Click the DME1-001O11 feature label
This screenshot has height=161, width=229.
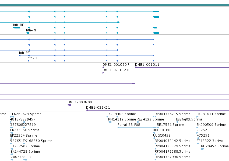(147, 64)
